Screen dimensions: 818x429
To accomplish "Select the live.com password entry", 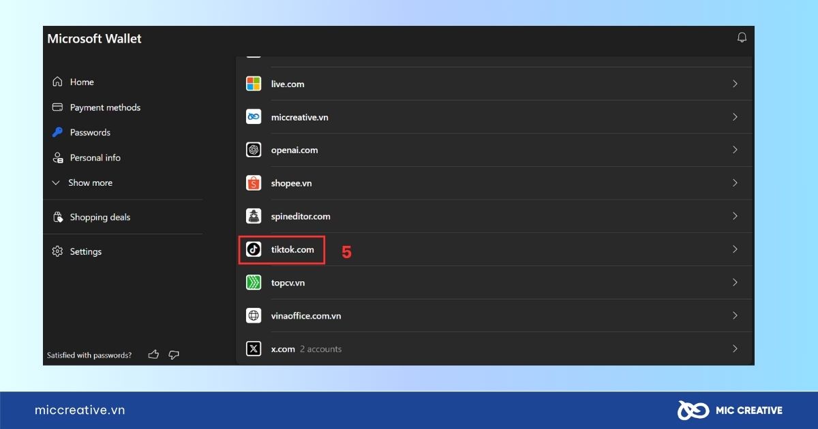I will [494, 84].
